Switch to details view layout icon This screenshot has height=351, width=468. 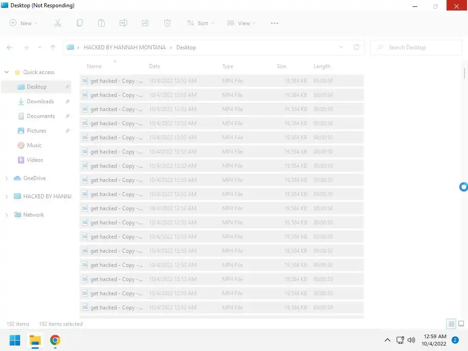(x=451, y=324)
